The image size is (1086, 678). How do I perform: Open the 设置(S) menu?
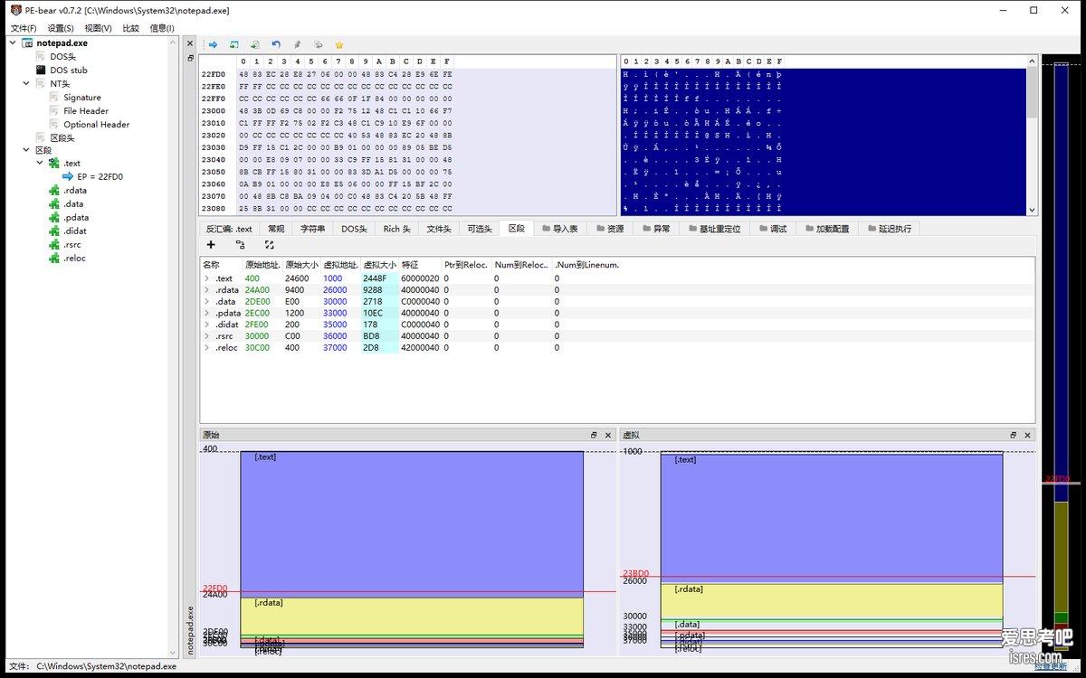pyautogui.click(x=61, y=28)
